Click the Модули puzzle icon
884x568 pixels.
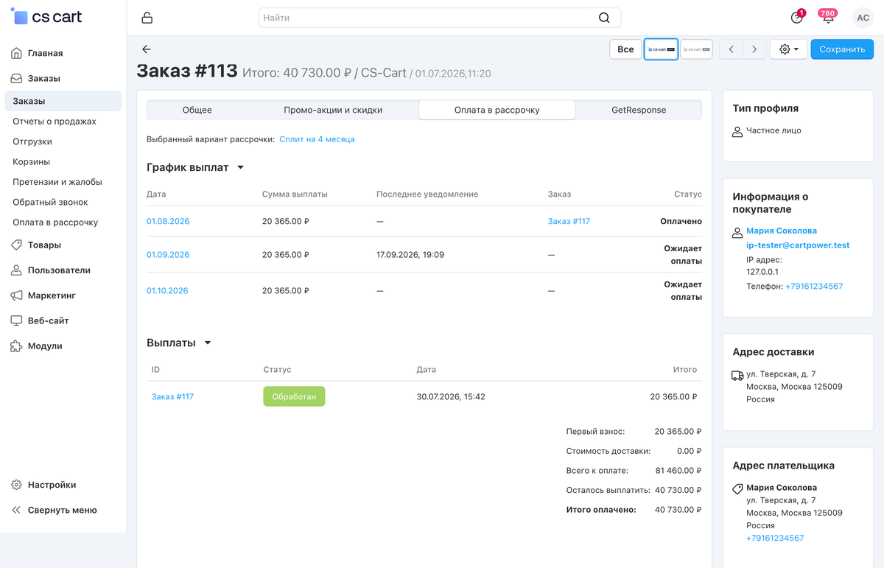[16, 346]
